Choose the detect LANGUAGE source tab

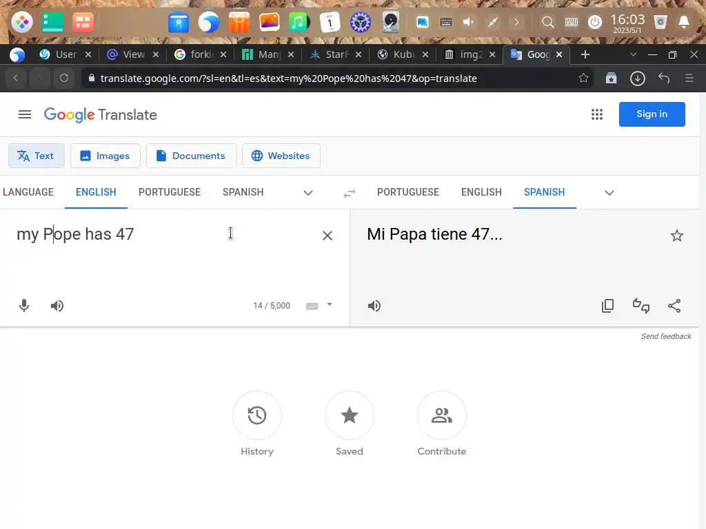tap(28, 193)
